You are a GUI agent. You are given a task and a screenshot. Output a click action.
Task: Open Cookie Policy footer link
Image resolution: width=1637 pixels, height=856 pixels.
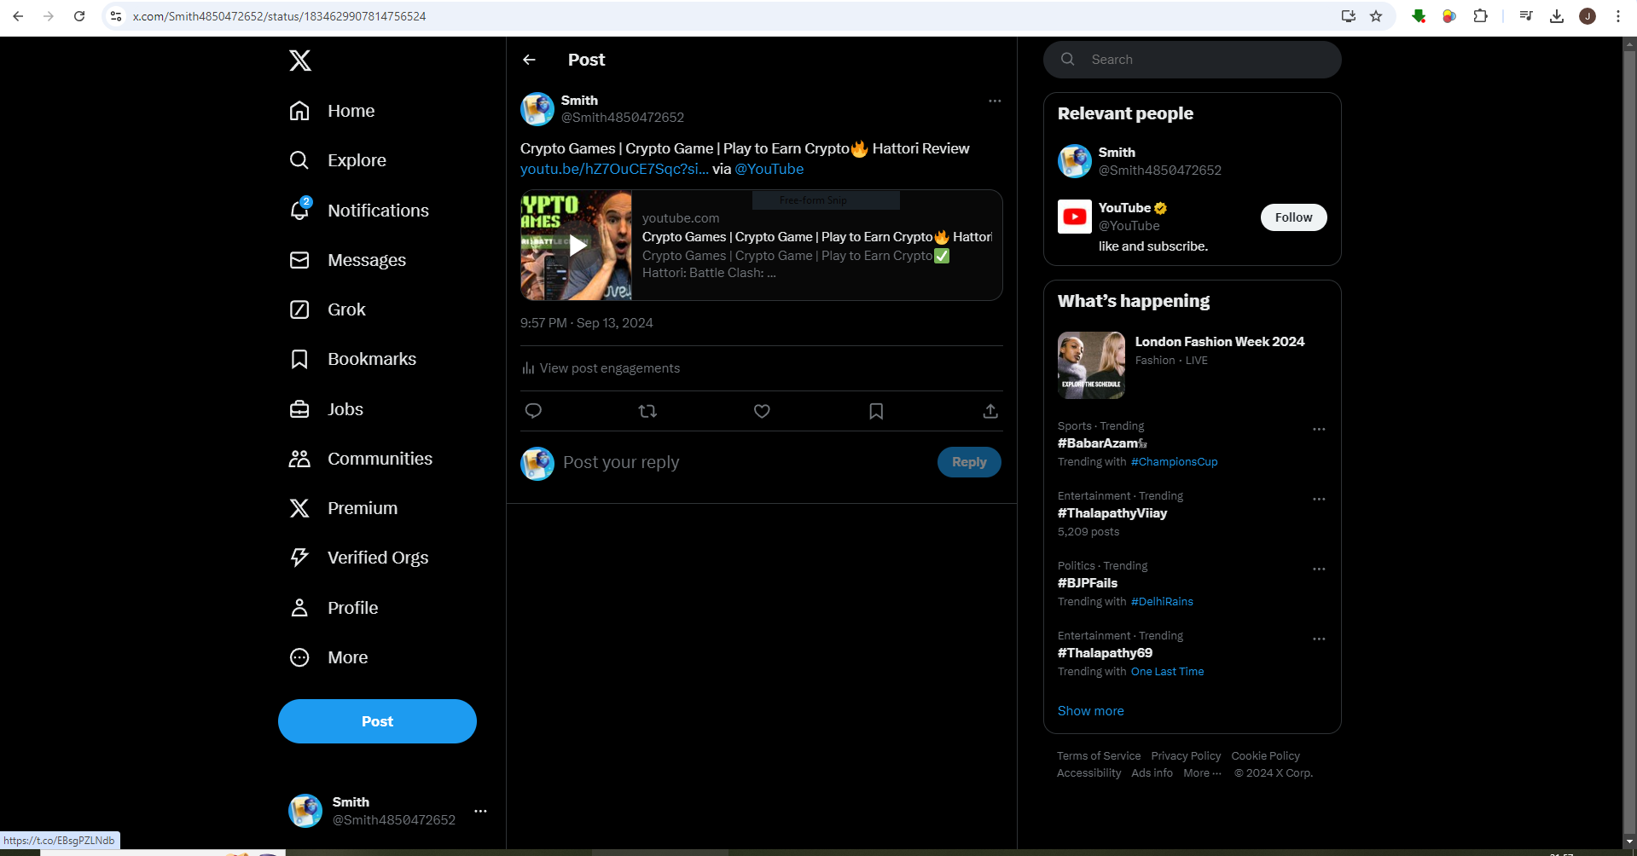(x=1265, y=756)
